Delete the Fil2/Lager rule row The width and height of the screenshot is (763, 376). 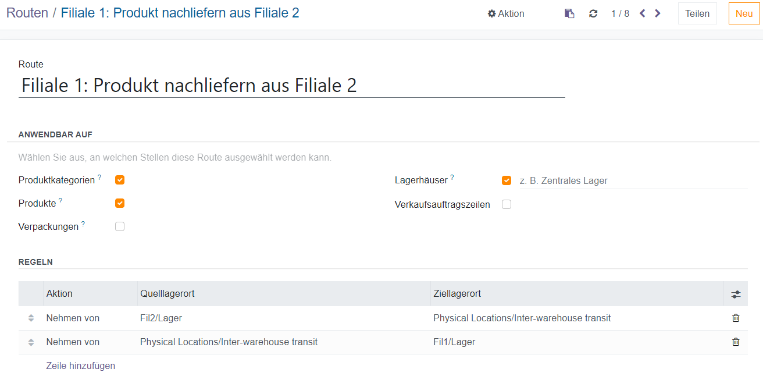[736, 318]
